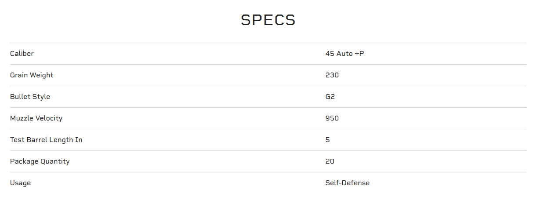This screenshot has height=201, width=540.
Task: Click the G2 bullet style value
Action: (x=330, y=97)
